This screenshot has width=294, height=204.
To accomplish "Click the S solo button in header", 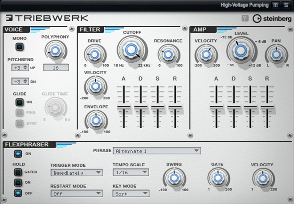I will click(x=286, y=5).
